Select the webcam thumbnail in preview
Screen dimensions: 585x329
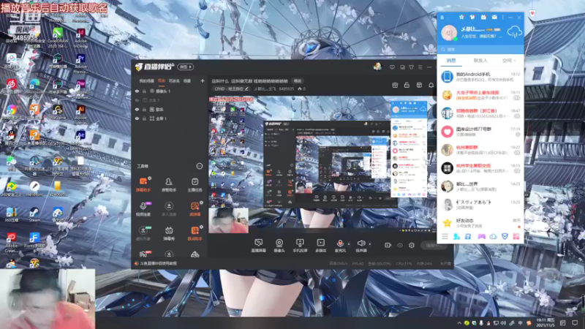[228, 221]
